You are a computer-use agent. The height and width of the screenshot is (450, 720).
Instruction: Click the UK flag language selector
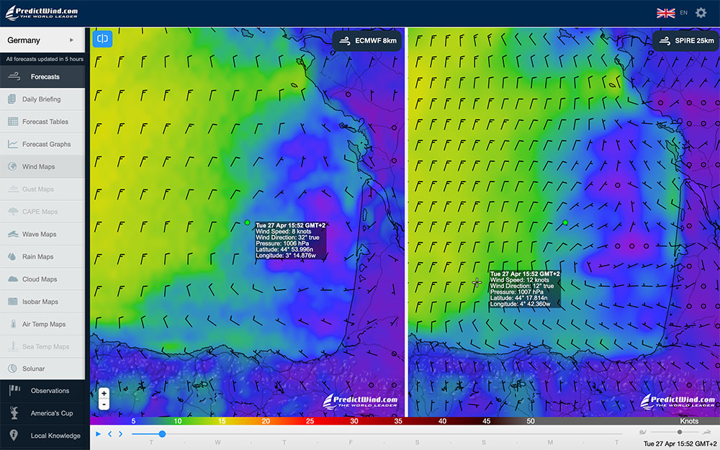(x=665, y=13)
